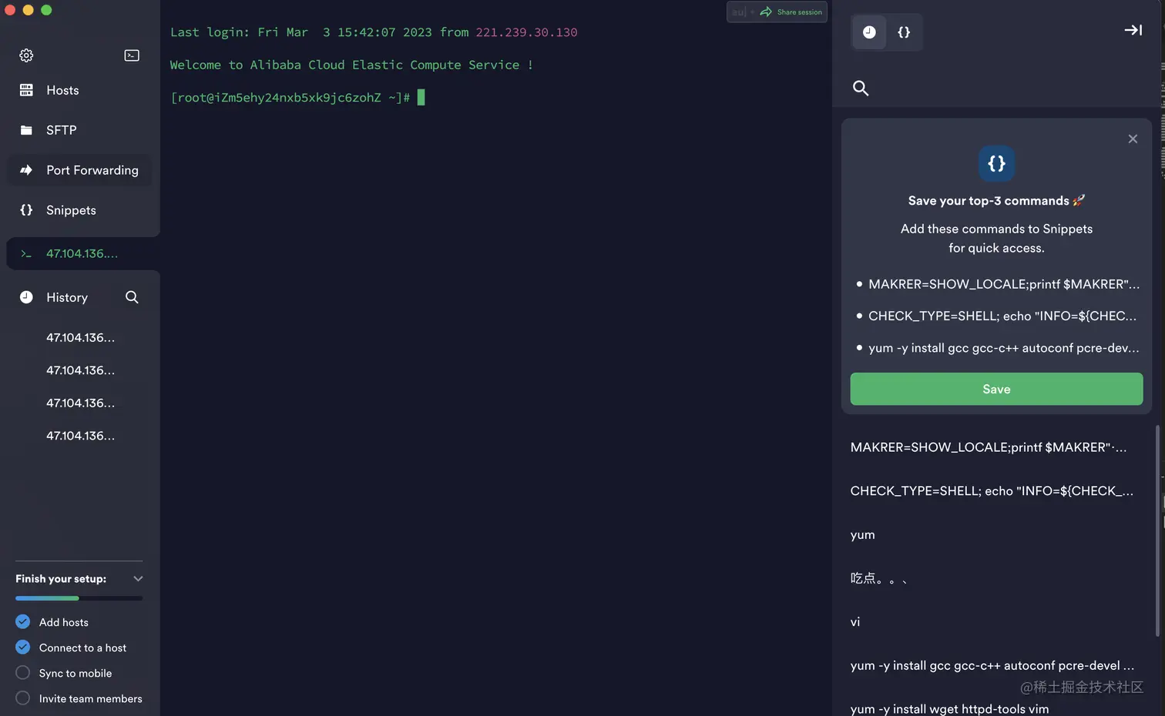The width and height of the screenshot is (1165, 716).
Task: Click the IP address 221.239.30.130 in terminal
Action: click(x=526, y=32)
